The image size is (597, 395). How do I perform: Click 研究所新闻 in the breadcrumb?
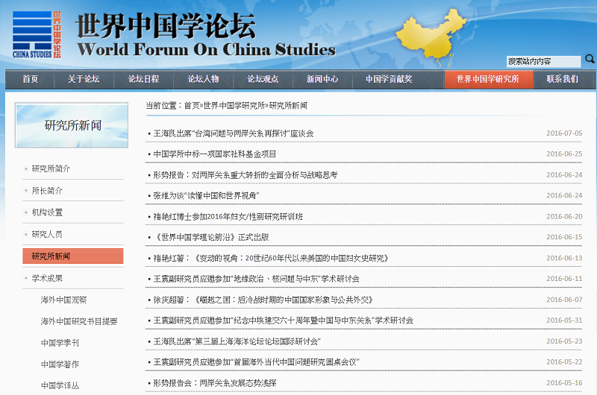(x=288, y=106)
